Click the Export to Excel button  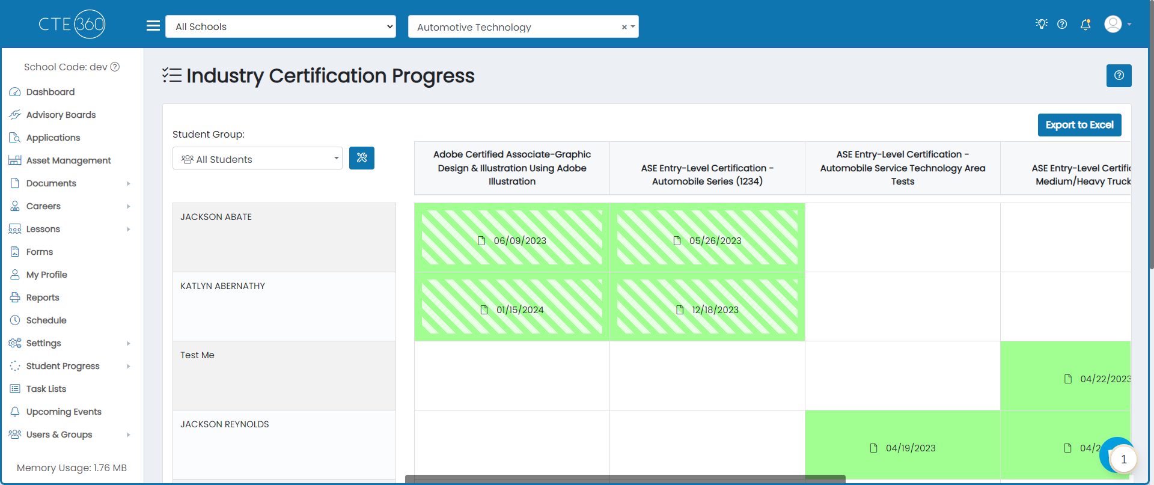1079,125
